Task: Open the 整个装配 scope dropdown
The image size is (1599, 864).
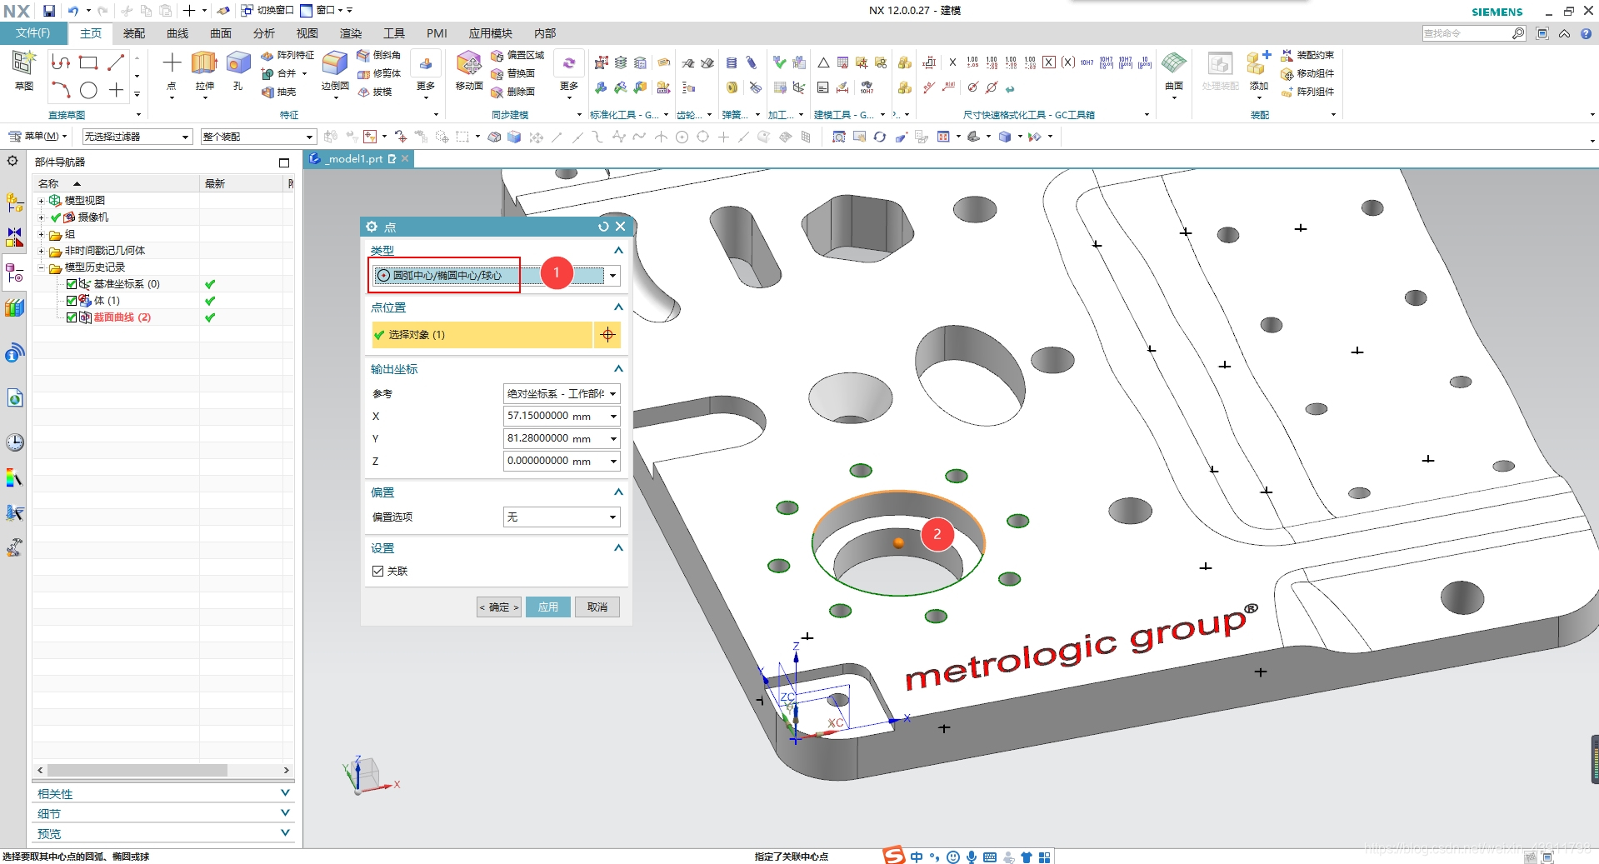Action: pos(258,137)
